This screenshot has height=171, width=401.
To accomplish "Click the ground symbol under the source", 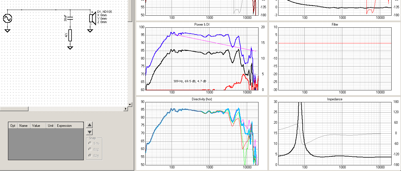I will [x=7, y=30].
